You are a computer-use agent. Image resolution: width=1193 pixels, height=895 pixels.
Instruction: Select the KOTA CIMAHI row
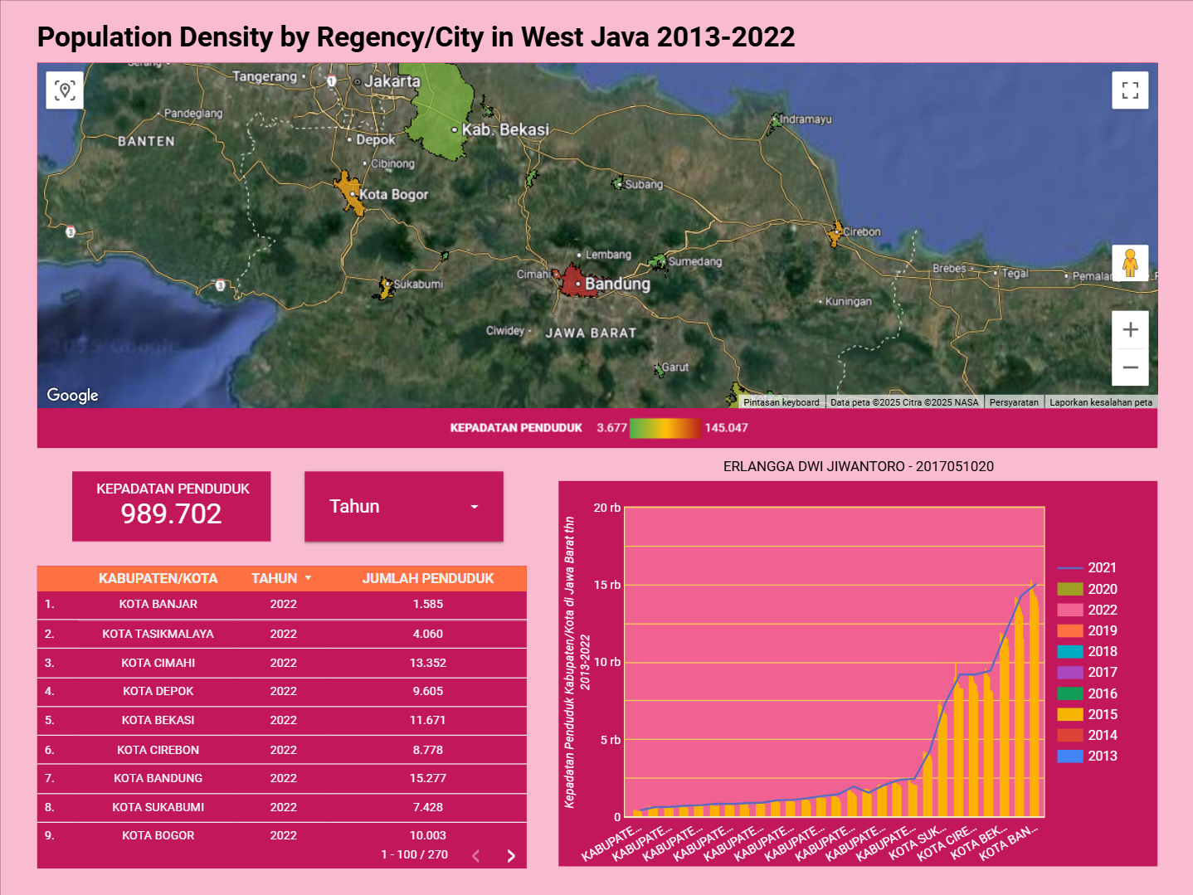[282, 663]
